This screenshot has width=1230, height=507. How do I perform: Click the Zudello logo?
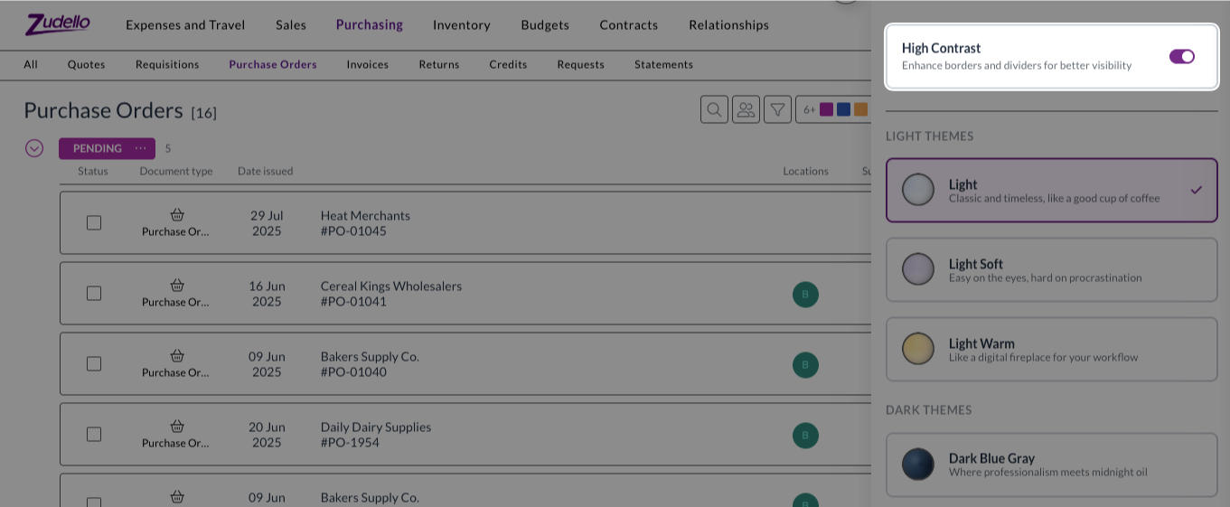click(58, 24)
